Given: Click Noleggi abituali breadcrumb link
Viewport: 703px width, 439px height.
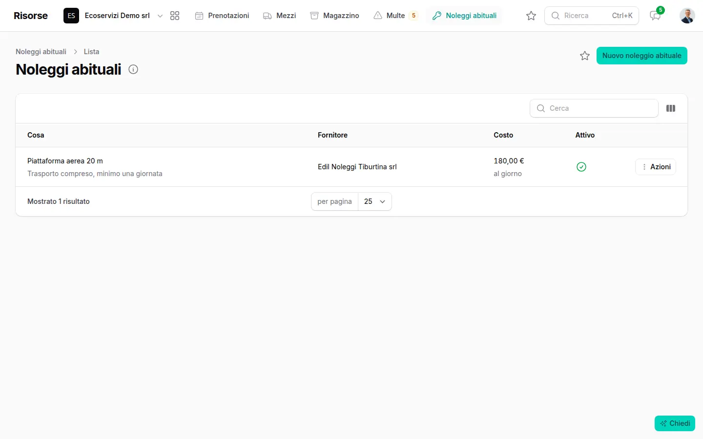Looking at the screenshot, I should tap(41, 52).
